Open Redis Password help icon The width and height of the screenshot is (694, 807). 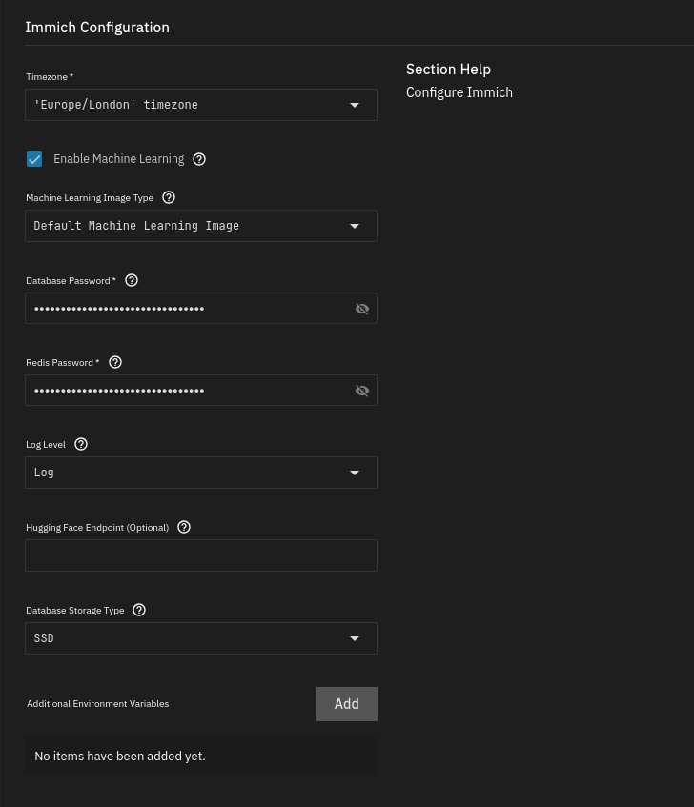coord(115,362)
